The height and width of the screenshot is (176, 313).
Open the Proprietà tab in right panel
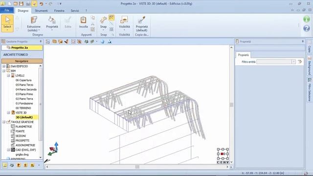(244, 55)
